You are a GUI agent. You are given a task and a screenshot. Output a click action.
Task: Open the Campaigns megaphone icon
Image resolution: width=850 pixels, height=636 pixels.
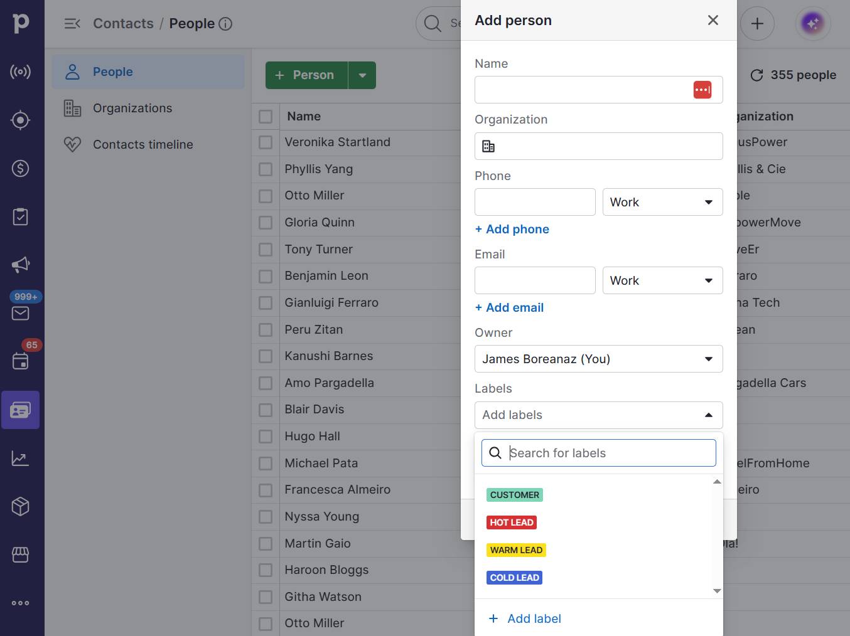click(x=20, y=265)
